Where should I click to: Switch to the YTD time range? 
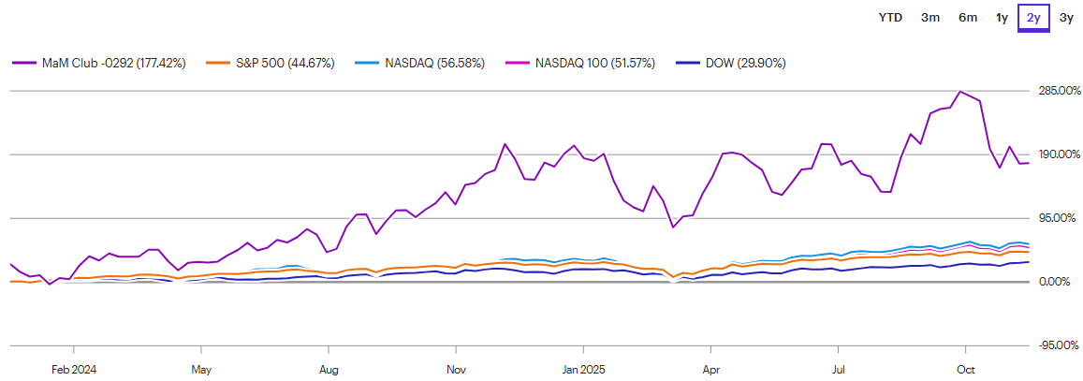pos(890,17)
